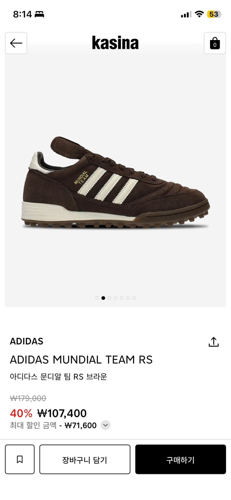Select the fourth image carousel dot
This screenshot has height=500, width=231.
pos(115,298)
